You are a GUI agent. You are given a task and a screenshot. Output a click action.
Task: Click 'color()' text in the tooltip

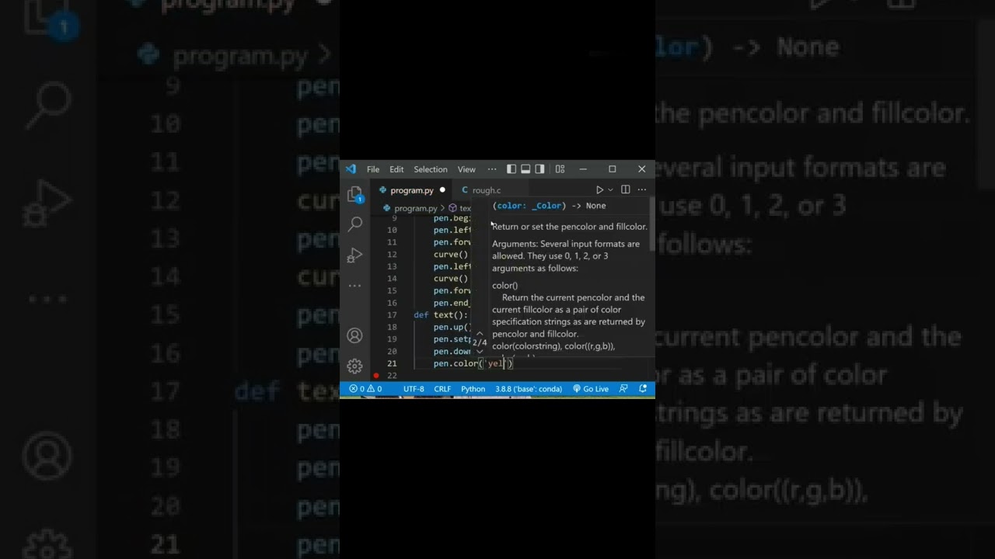click(504, 286)
